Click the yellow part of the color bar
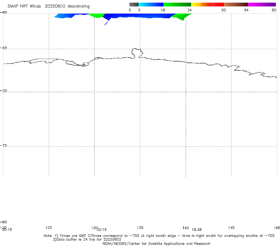Image resolution: width=280 pixels, height=246 pixels. (x=196, y=5)
